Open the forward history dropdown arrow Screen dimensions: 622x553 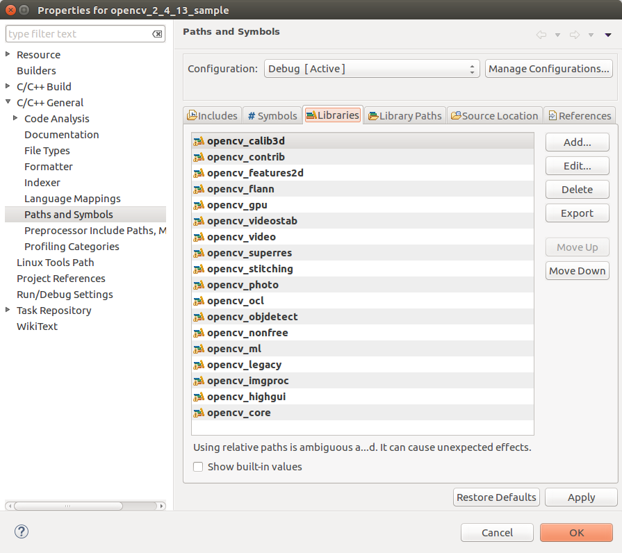pyautogui.click(x=591, y=35)
